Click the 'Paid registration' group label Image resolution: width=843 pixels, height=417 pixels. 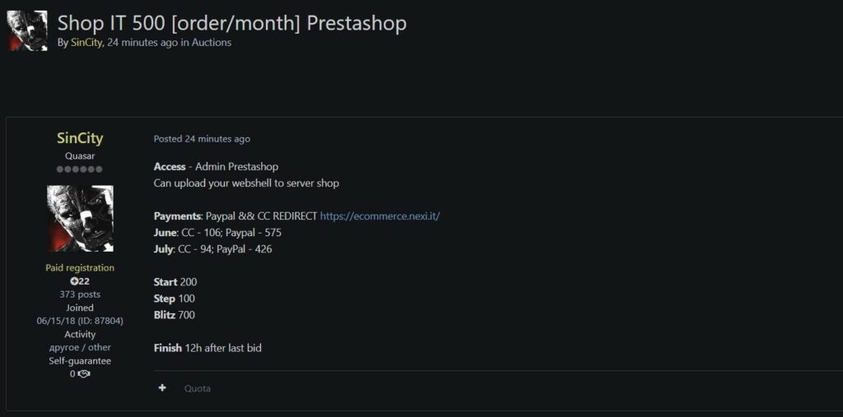[80, 268]
